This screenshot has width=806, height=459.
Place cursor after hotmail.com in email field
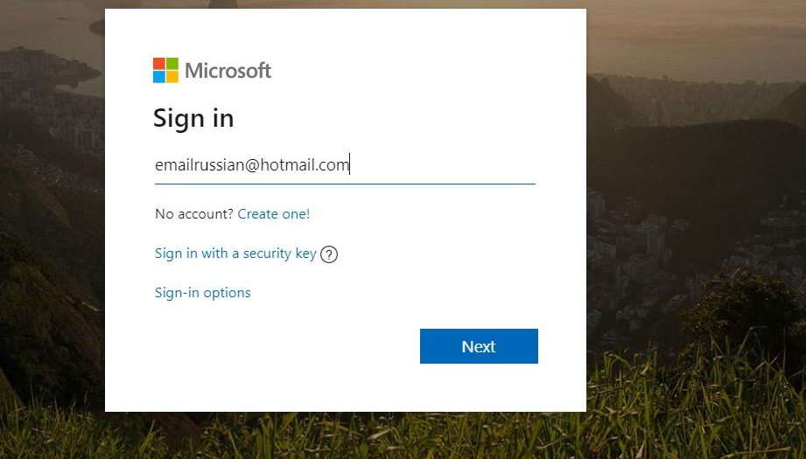click(x=350, y=165)
